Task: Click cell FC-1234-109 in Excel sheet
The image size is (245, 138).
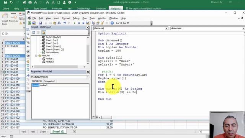Action: pyautogui.click(x=15, y=79)
